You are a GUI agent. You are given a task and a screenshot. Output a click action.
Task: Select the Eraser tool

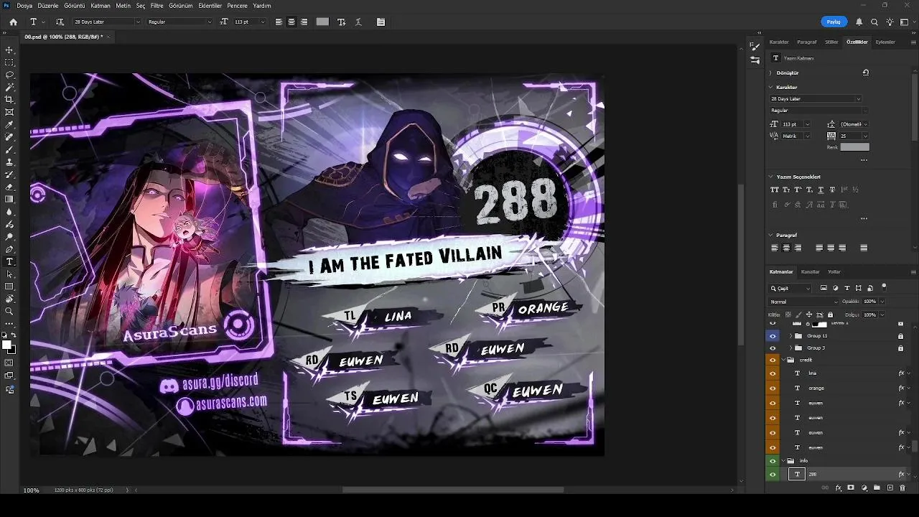pyautogui.click(x=9, y=187)
